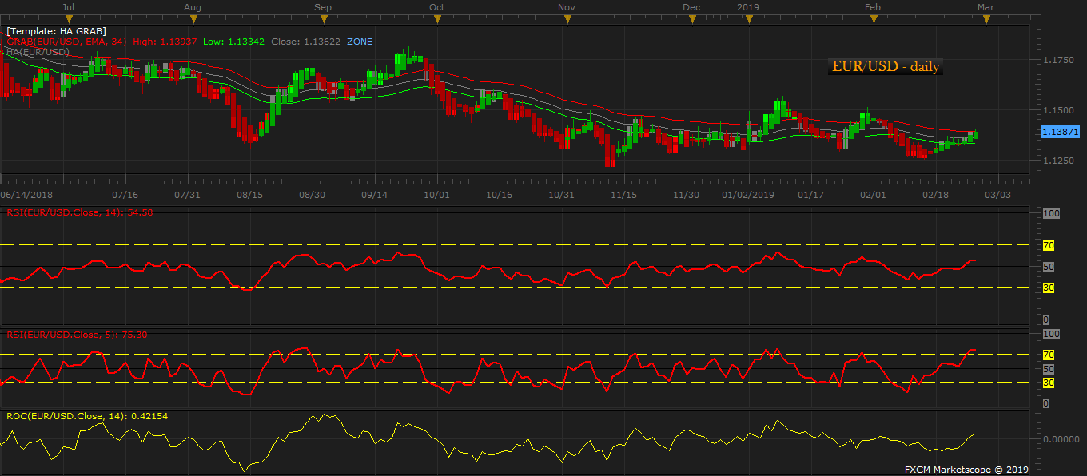Image resolution: width=1087 pixels, height=476 pixels.
Task: Click the Dec month marker triangle
Action: tap(692, 19)
